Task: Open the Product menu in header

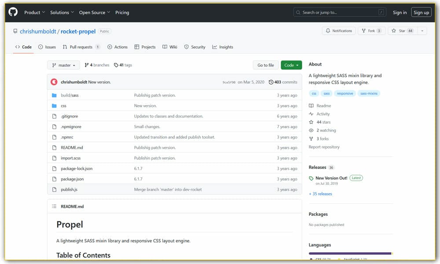Action: tap(35, 12)
